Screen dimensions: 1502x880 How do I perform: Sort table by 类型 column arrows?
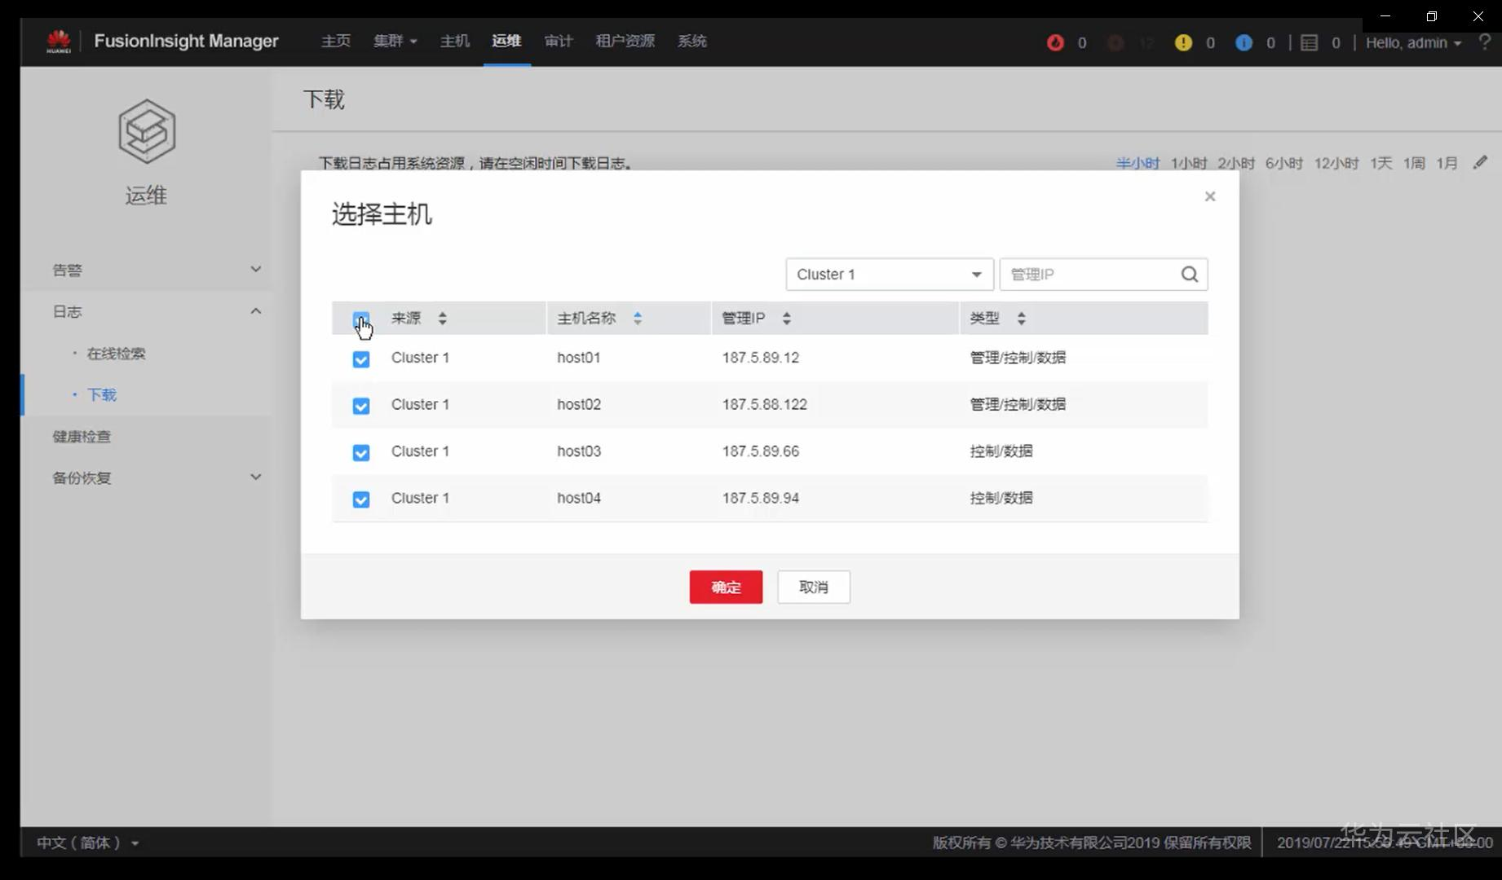(1021, 319)
